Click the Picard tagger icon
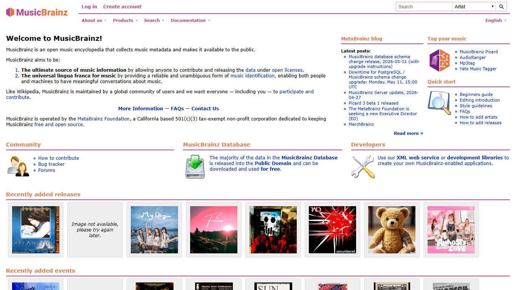The image size is (516, 290). tap(440, 60)
